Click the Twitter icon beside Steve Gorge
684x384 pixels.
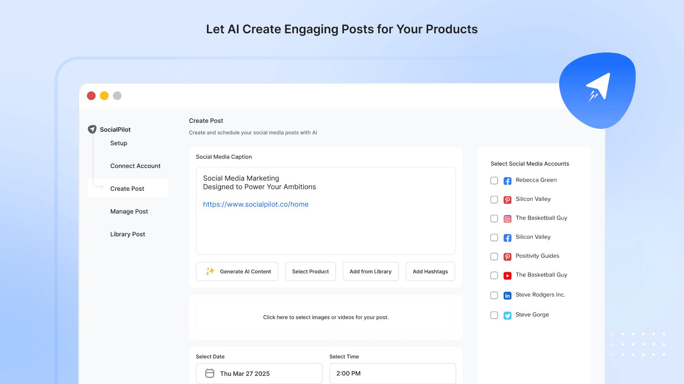(x=507, y=315)
